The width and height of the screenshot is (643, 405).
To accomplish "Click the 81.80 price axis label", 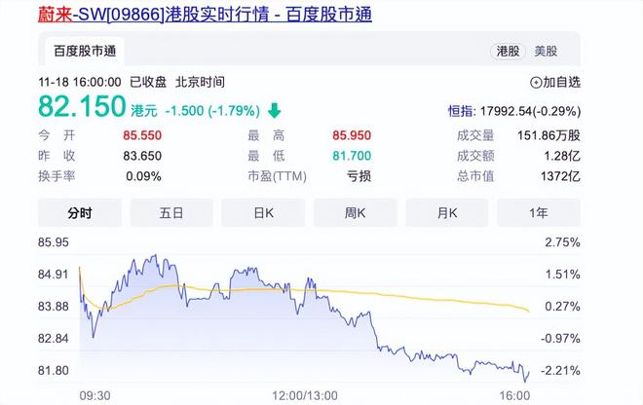I will coord(54,371).
